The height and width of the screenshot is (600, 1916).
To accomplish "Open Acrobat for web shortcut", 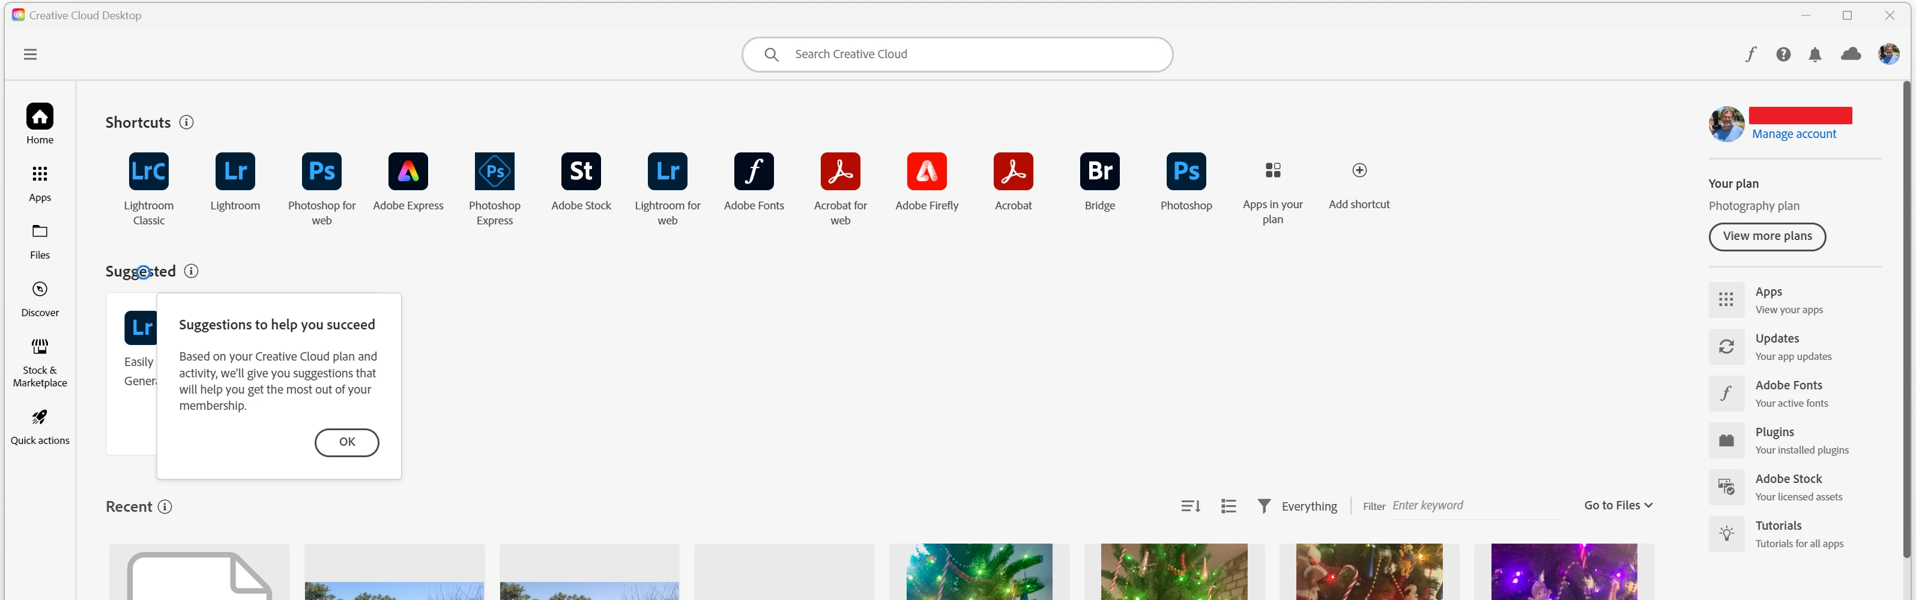I will (841, 172).
